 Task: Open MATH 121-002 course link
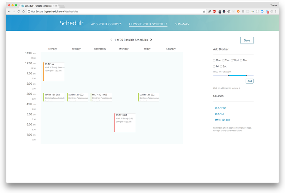point(222,120)
